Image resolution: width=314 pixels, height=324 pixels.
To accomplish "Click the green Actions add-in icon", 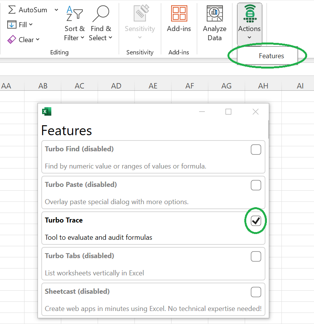I will click(250, 13).
